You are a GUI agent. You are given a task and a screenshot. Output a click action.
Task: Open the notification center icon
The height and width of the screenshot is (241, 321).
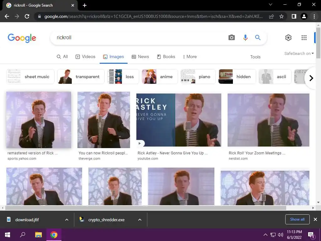(x=311, y=235)
